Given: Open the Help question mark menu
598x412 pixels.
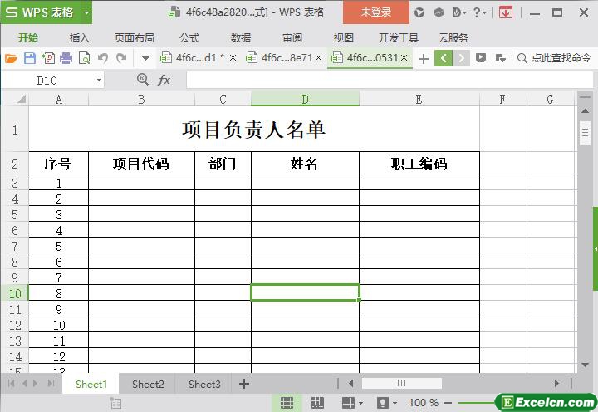Looking at the screenshot, I should tap(480, 13).
